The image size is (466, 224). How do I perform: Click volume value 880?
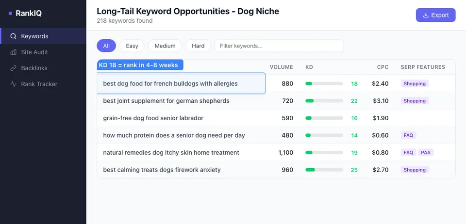coord(287,84)
